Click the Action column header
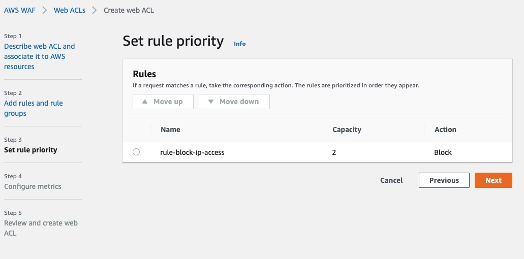524x259 pixels. point(445,129)
